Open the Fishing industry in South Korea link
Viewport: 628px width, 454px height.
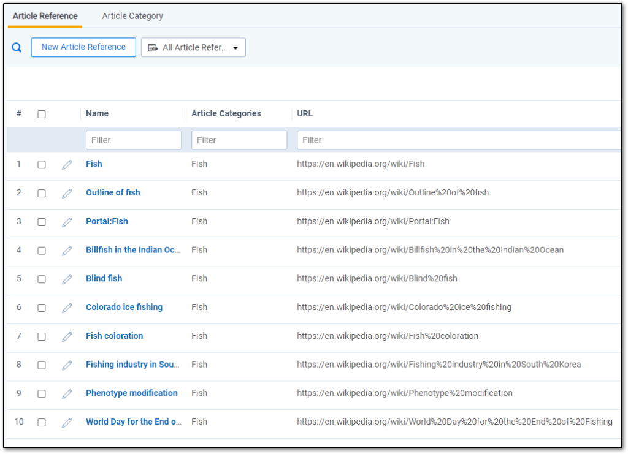[x=132, y=365]
